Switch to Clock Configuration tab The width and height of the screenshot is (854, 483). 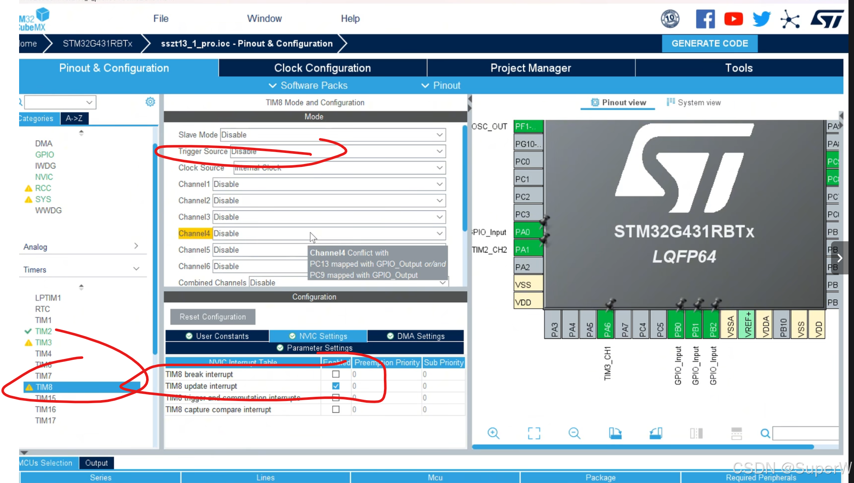322,68
